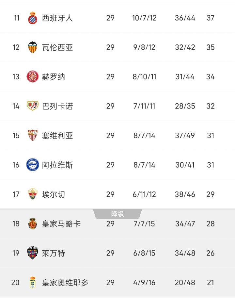Select the 瓦伦西亚 team name

pos(57,47)
